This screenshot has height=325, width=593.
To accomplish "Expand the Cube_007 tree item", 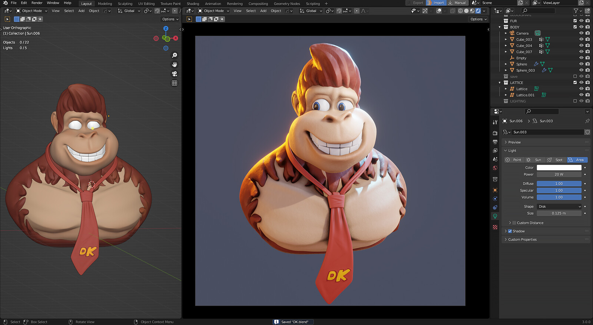I will [x=506, y=52].
